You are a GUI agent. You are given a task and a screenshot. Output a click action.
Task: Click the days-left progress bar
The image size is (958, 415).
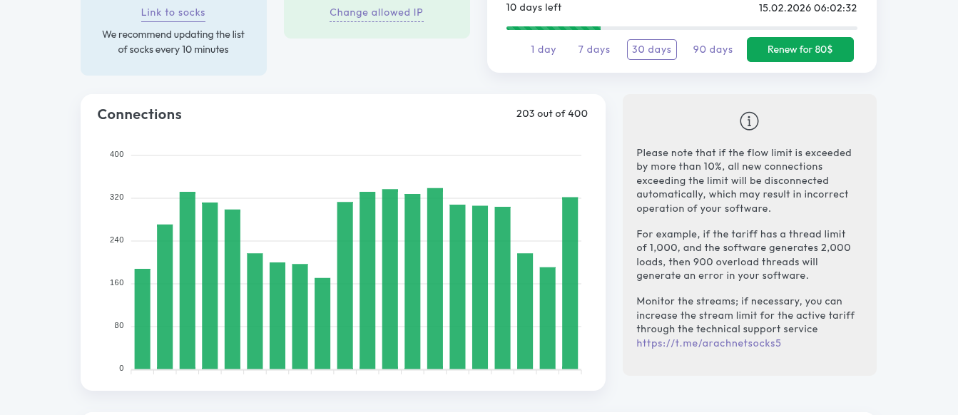pyautogui.click(x=681, y=28)
